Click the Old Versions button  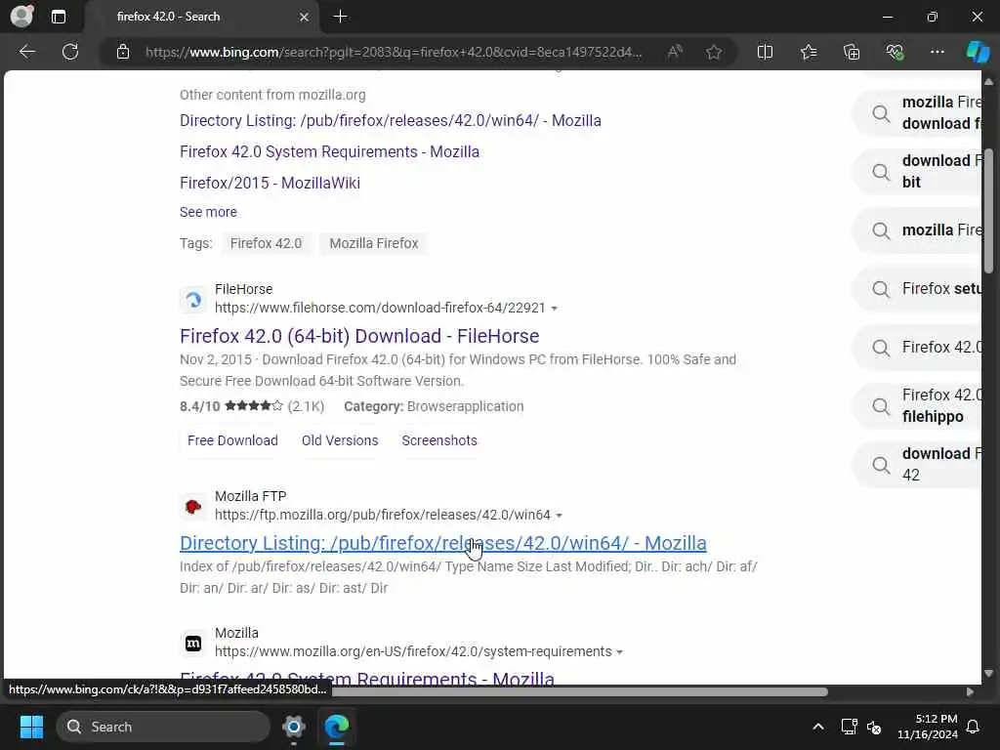[x=340, y=440]
